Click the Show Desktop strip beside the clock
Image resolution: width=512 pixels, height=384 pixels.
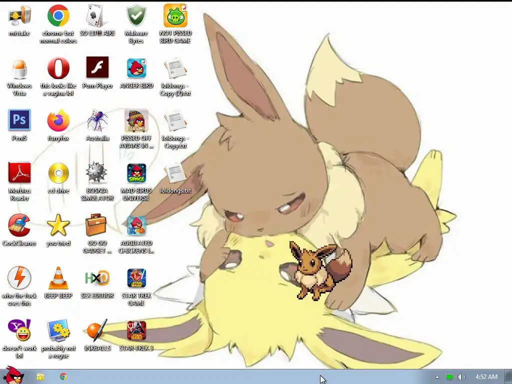[508, 377]
